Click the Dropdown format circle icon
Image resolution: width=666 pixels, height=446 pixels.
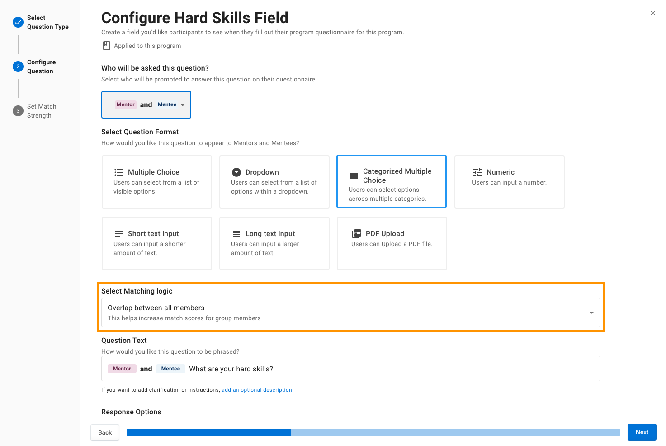[236, 172]
